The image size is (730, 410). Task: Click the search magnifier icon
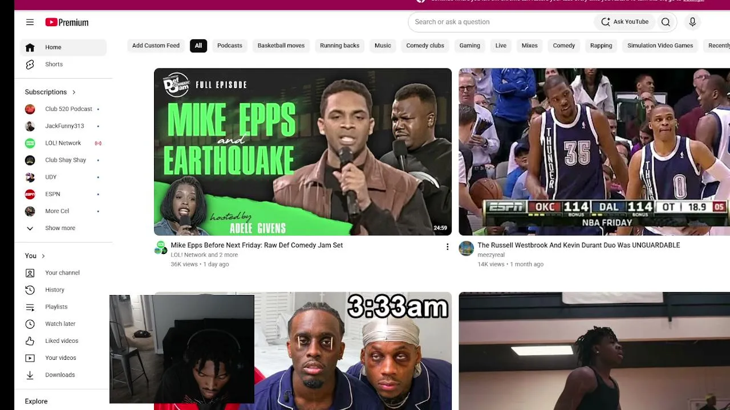point(666,22)
